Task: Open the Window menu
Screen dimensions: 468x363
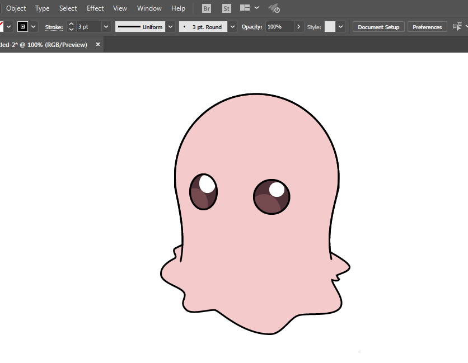Action: pyautogui.click(x=149, y=8)
